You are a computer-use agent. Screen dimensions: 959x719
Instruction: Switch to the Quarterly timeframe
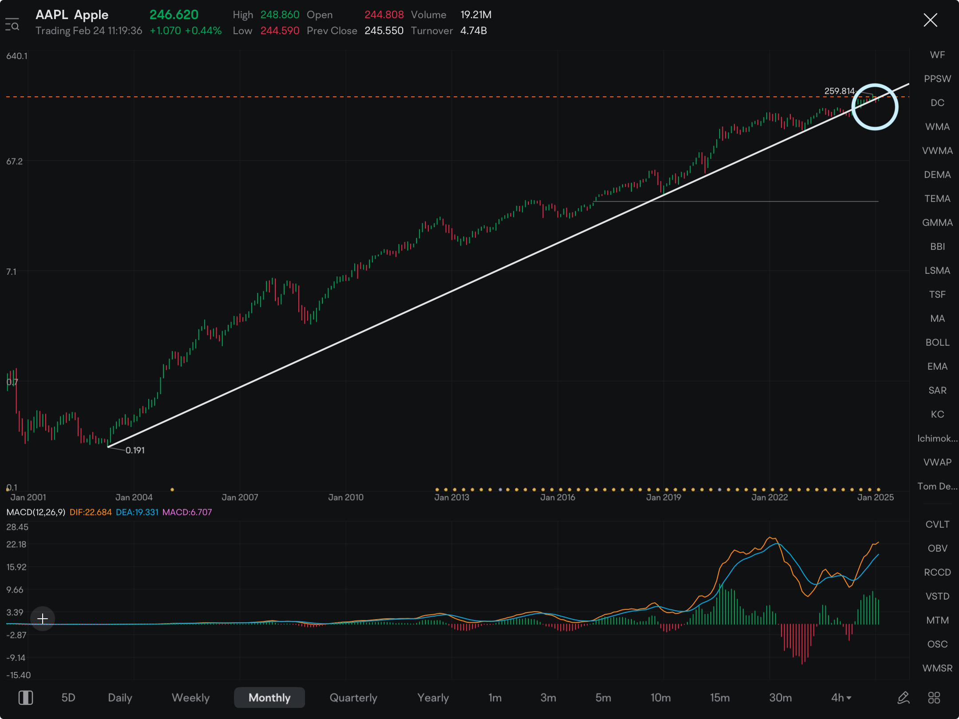(353, 697)
